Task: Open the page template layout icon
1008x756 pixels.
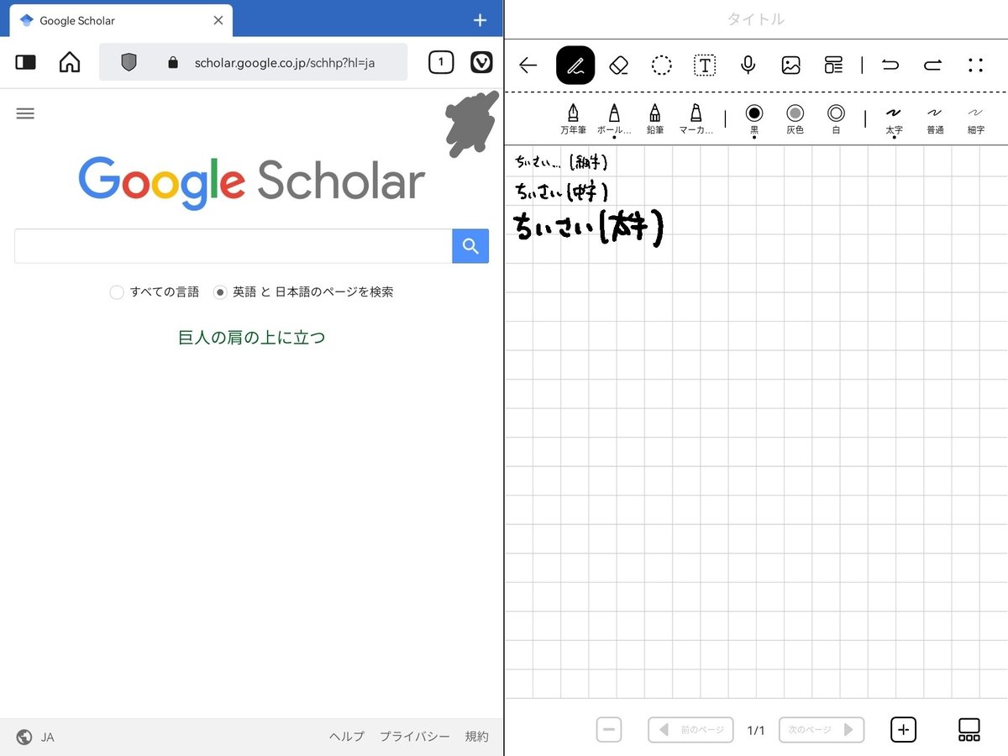Action: click(833, 66)
